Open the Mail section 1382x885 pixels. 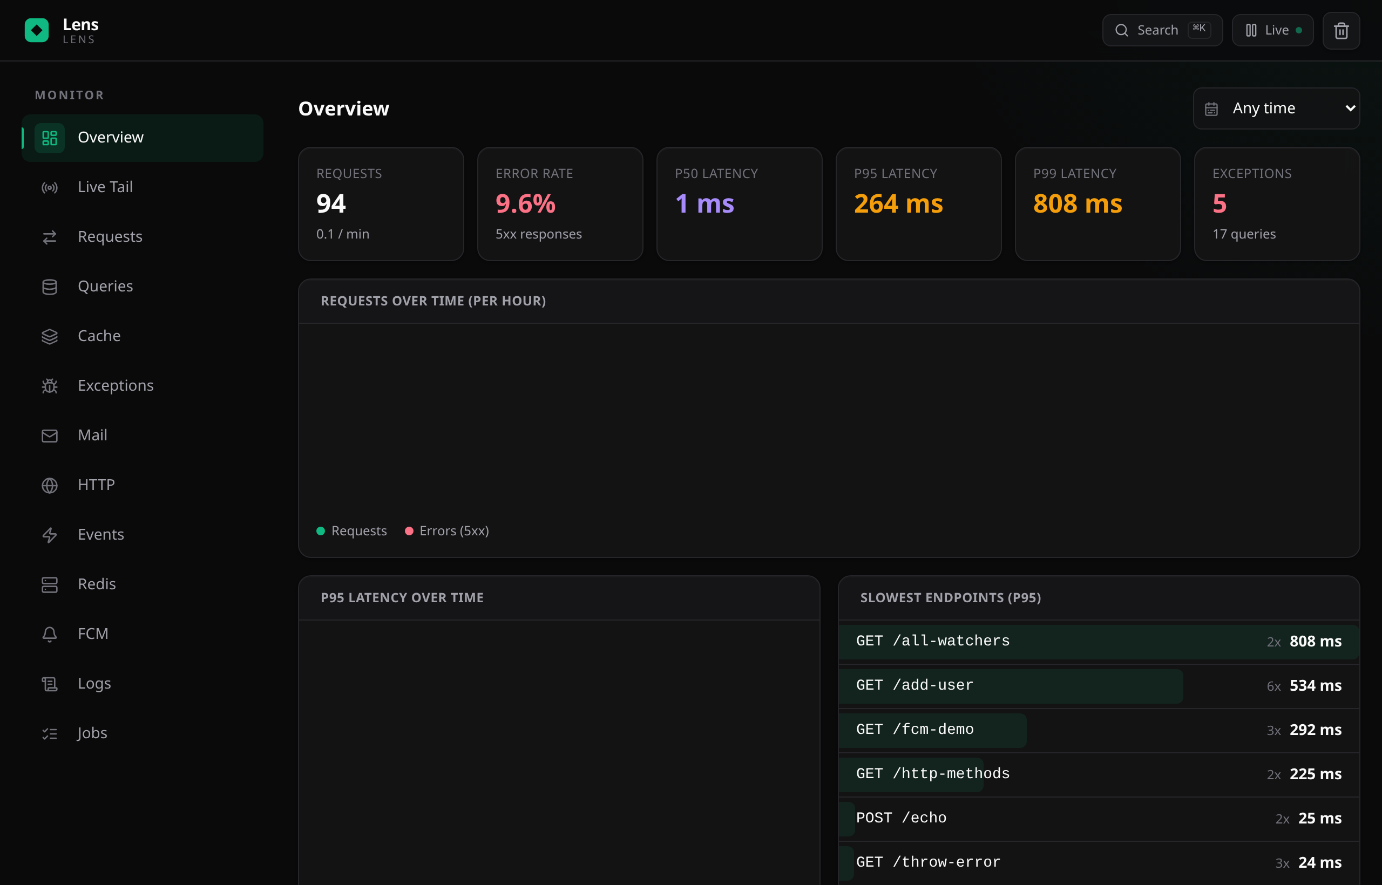(143, 435)
